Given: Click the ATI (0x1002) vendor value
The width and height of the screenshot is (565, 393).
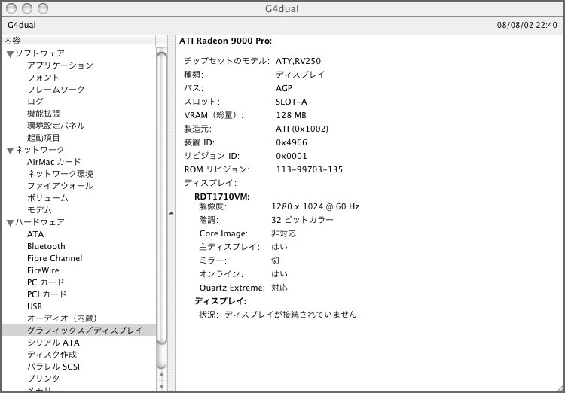Looking at the screenshot, I should coord(302,129).
